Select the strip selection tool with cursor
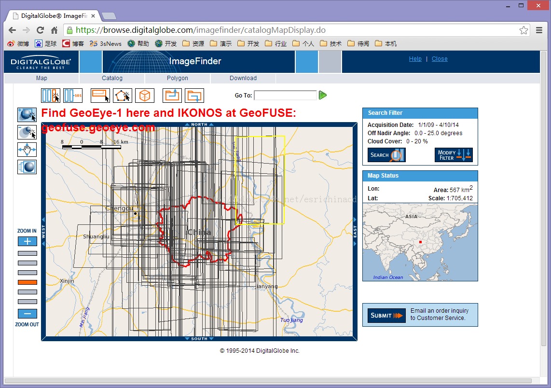This screenshot has width=551, height=388. tap(51, 95)
